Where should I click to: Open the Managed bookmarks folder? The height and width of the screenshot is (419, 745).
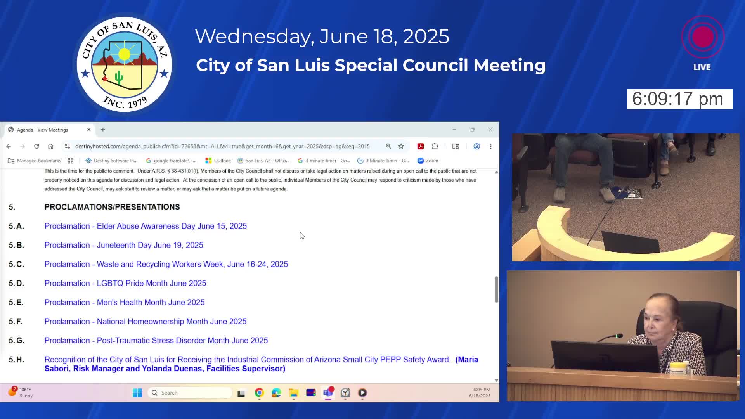pos(35,161)
